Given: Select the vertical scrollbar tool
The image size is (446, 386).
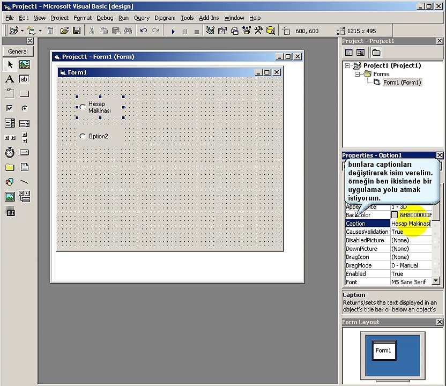Looking at the screenshot, I should click(25, 138).
